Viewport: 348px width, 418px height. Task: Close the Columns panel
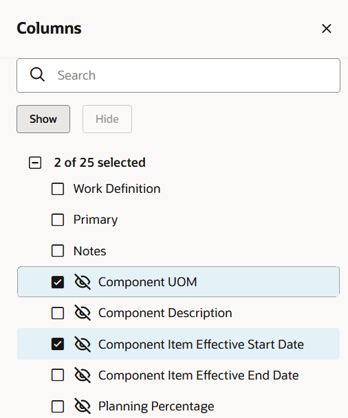tap(327, 29)
